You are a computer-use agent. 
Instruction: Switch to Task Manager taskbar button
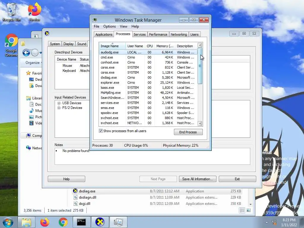coord(118,222)
